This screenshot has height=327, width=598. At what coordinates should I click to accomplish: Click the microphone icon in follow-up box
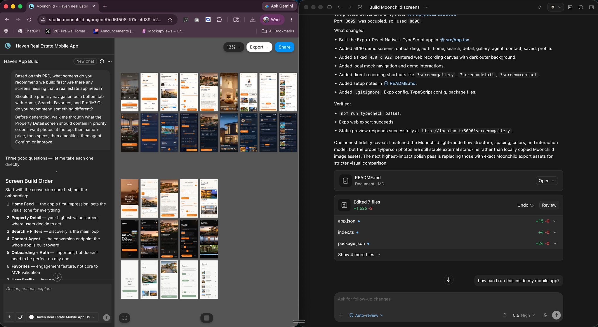pyautogui.click(x=545, y=315)
